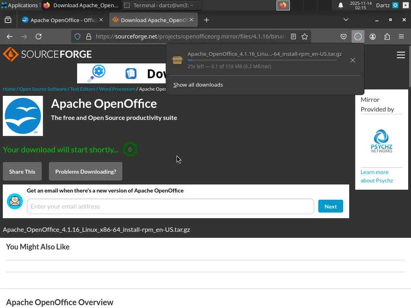Click the Psychz Networks mirror logo
The width and height of the screenshot is (411, 308).
[x=381, y=141]
